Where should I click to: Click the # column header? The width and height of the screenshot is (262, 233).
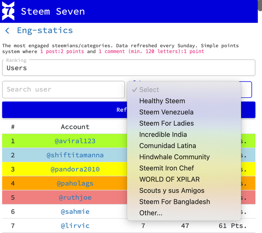13,127
